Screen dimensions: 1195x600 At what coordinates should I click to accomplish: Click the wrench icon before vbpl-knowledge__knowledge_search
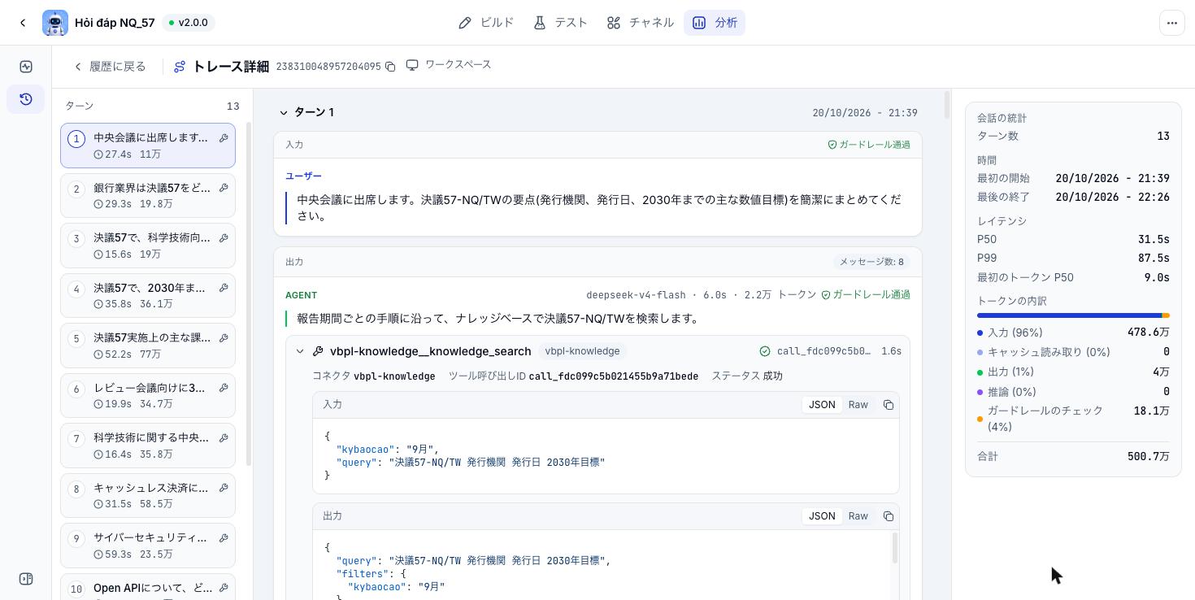318,351
